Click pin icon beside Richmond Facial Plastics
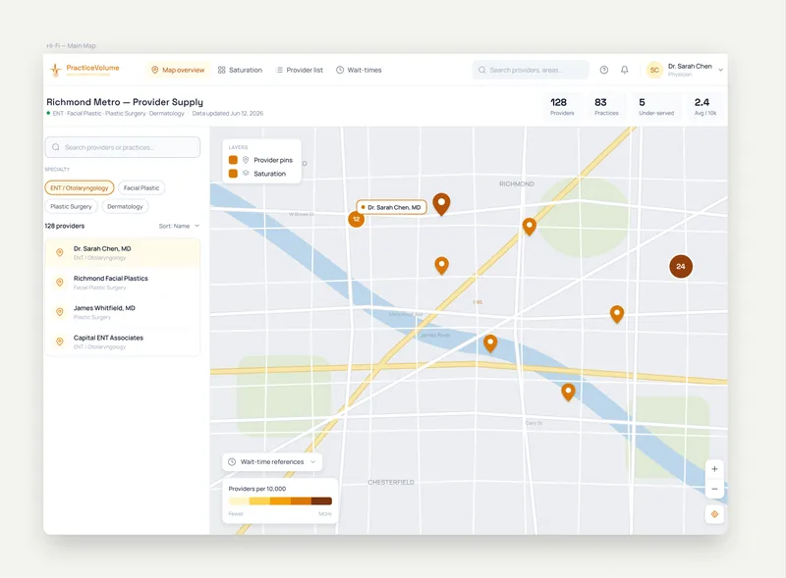This screenshot has width=786, height=578. tap(60, 282)
